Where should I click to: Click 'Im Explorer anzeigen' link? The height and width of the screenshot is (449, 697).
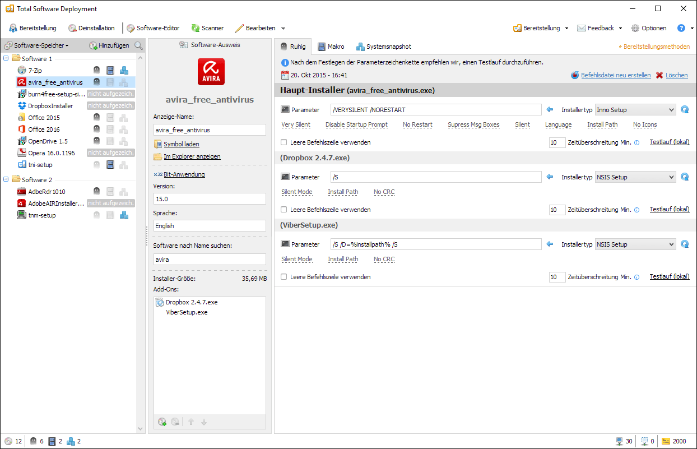(192, 156)
